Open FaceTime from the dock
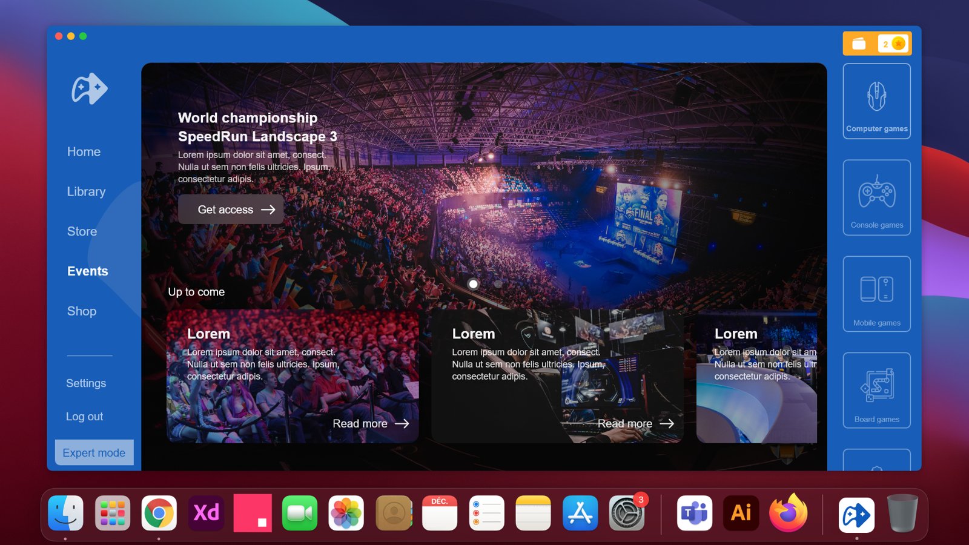The width and height of the screenshot is (969, 545). click(x=300, y=513)
